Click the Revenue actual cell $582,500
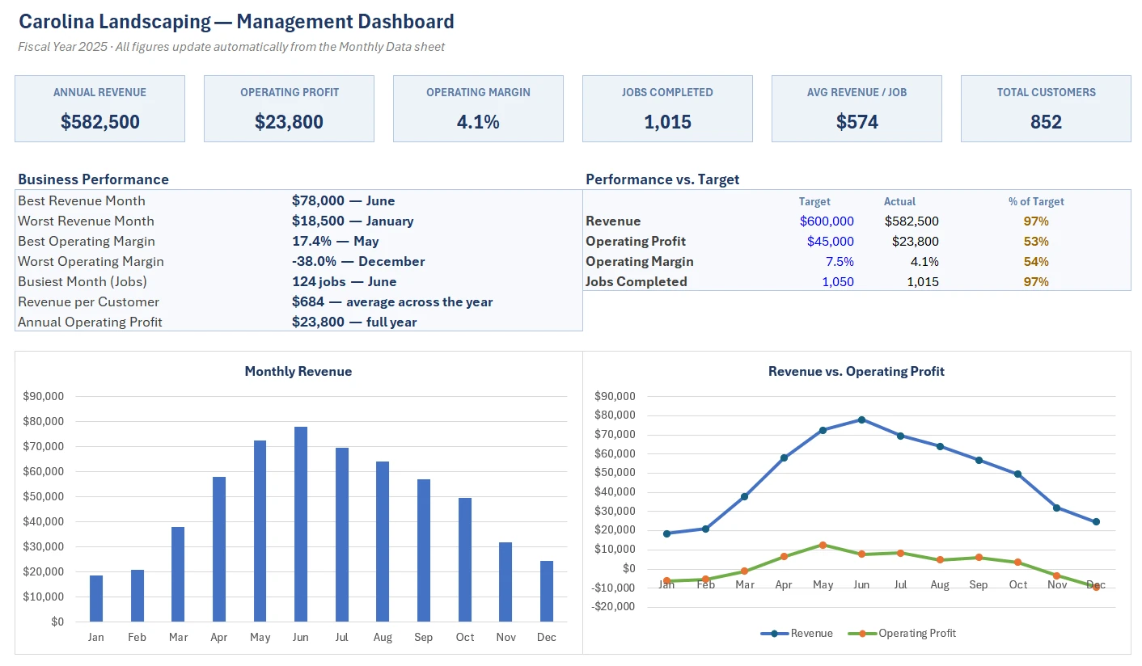Image resolution: width=1142 pixels, height=666 pixels. click(x=911, y=221)
